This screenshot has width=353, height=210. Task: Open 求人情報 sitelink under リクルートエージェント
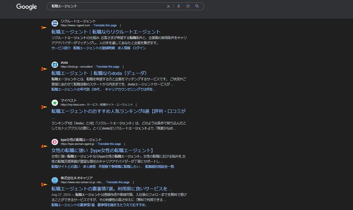[x=124, y=48]
